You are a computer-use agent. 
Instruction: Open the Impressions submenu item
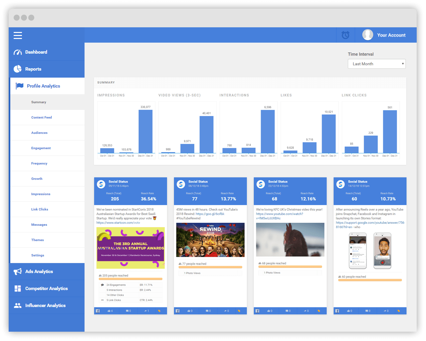47,194
